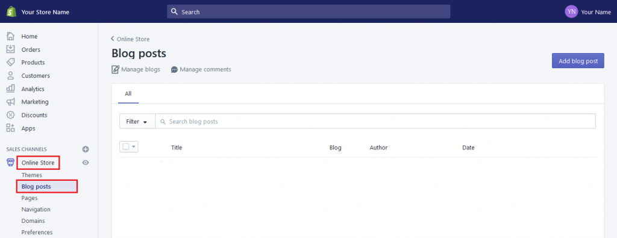Open Marketing in sidebar
This screenshot has height=238, width=617.
35,102
